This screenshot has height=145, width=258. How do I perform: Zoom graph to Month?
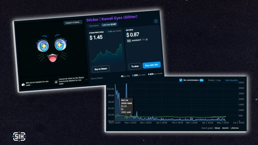click(x=225, y=128)
